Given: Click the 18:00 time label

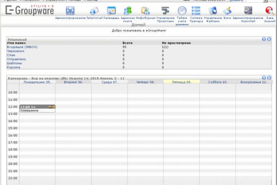Looking at the screenshot, I should click(13, 150).
